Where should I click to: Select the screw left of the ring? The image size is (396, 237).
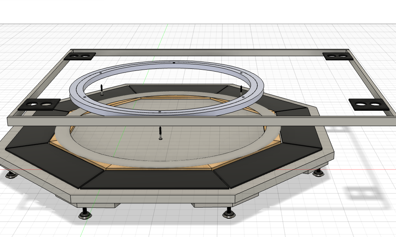click(101, 90)
